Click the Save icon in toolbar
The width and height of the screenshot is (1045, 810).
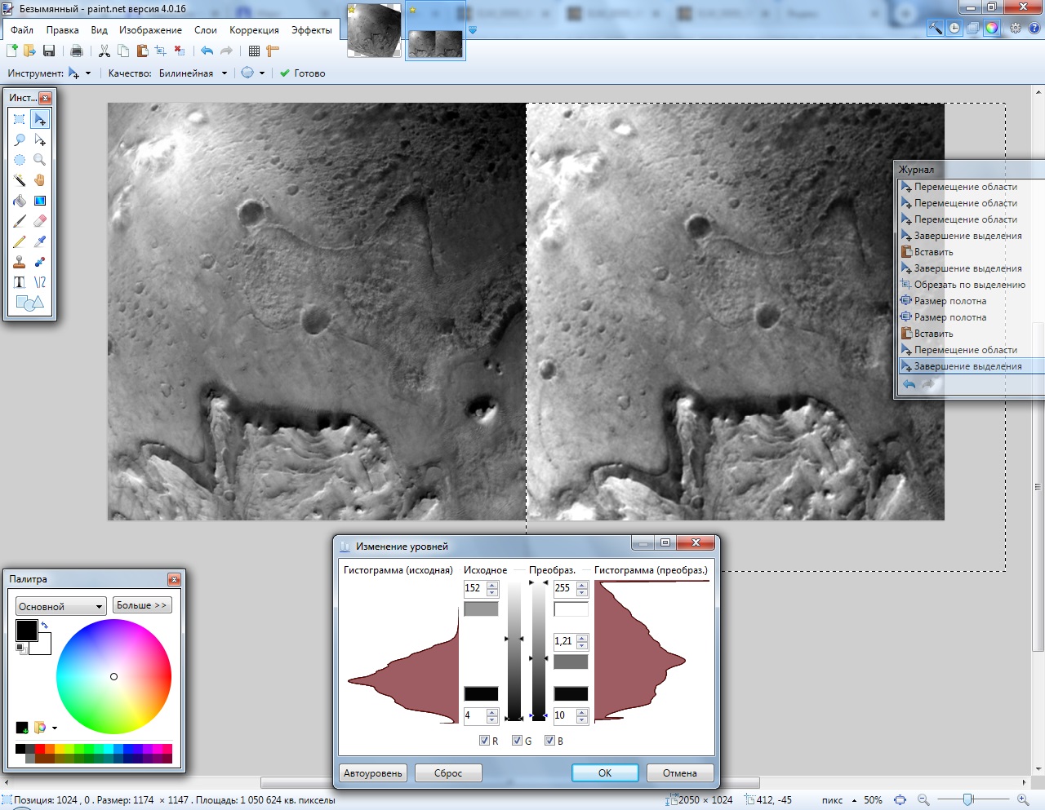pyautogui.click(x=49, y=51)
